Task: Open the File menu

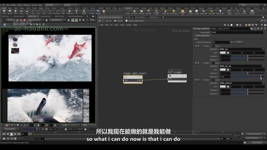Action: [3, 5]
